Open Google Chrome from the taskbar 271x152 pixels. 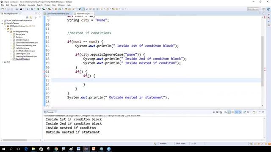[x=56, y=149]
